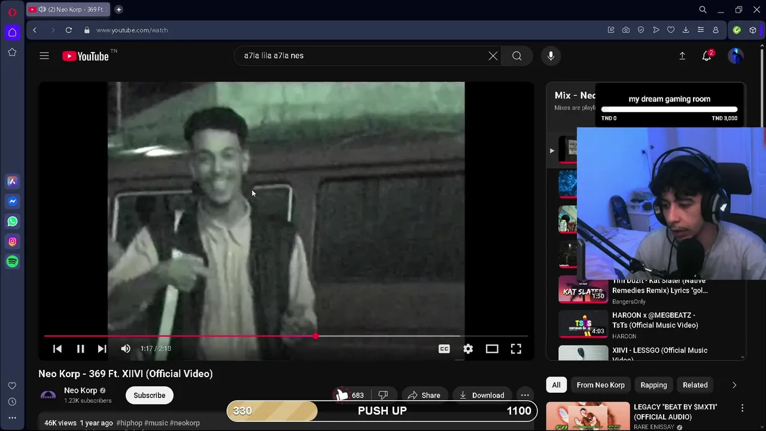Open the YouTube guide hamburger menu
766x431 pixels.
pos(44,56)
